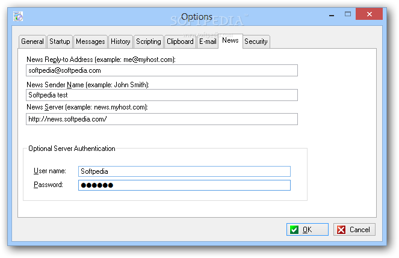Screen dimensions: 399x258
Task: Click the red X icon on Cancel
Action: [x=341, y=230]
